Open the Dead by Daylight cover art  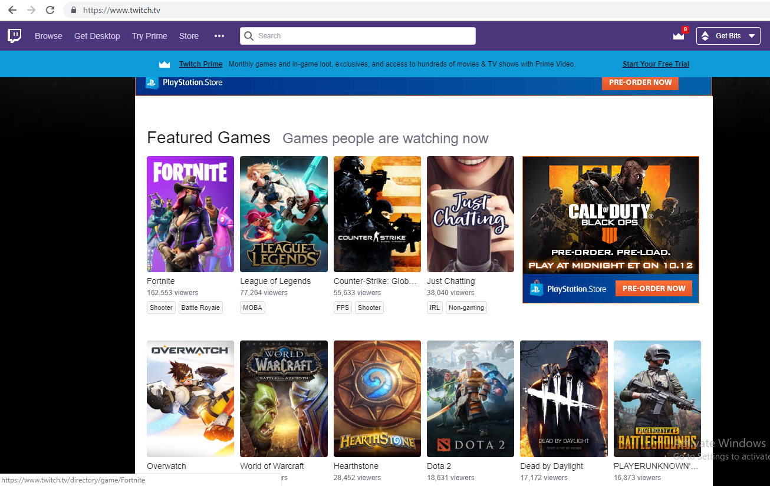[564, 399]
